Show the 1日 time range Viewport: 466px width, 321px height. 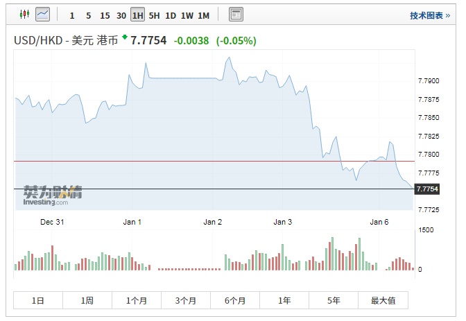coord(38,300)
